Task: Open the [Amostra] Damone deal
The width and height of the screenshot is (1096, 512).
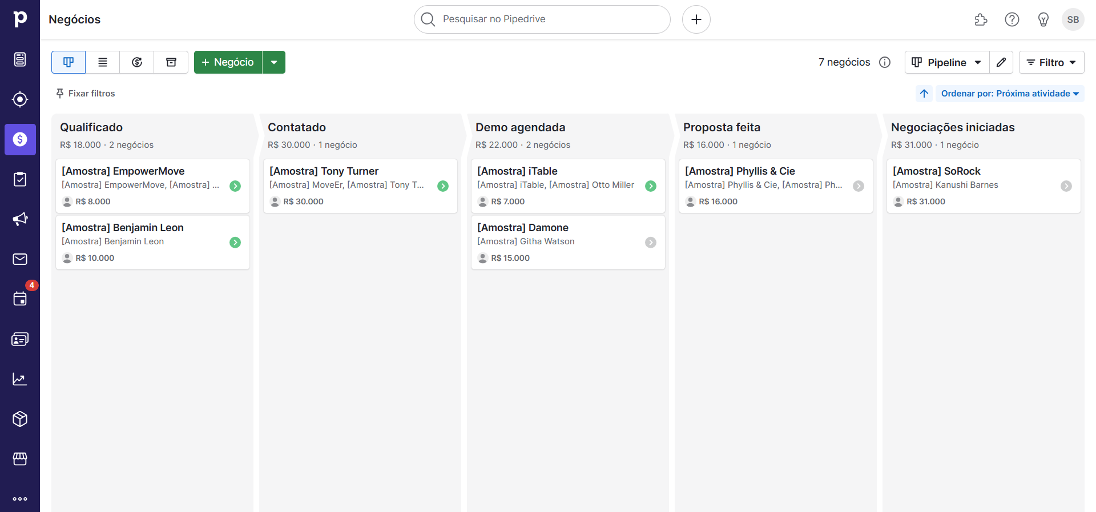Action: (568, 243)
